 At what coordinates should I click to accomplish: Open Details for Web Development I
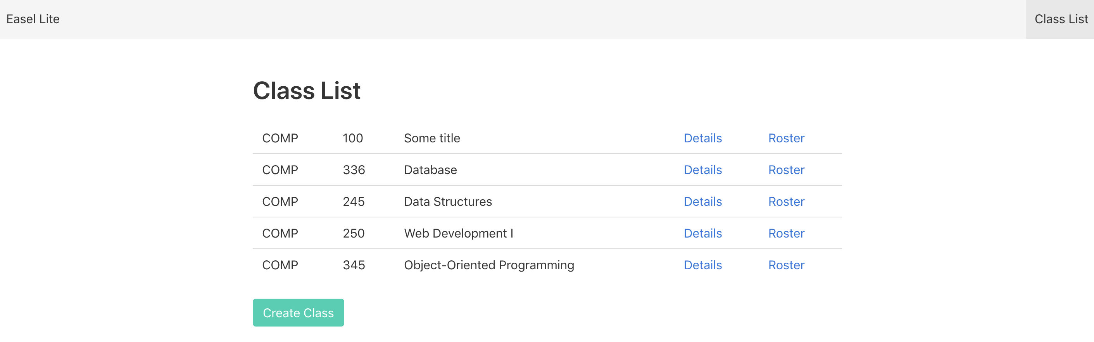[702, 234]
